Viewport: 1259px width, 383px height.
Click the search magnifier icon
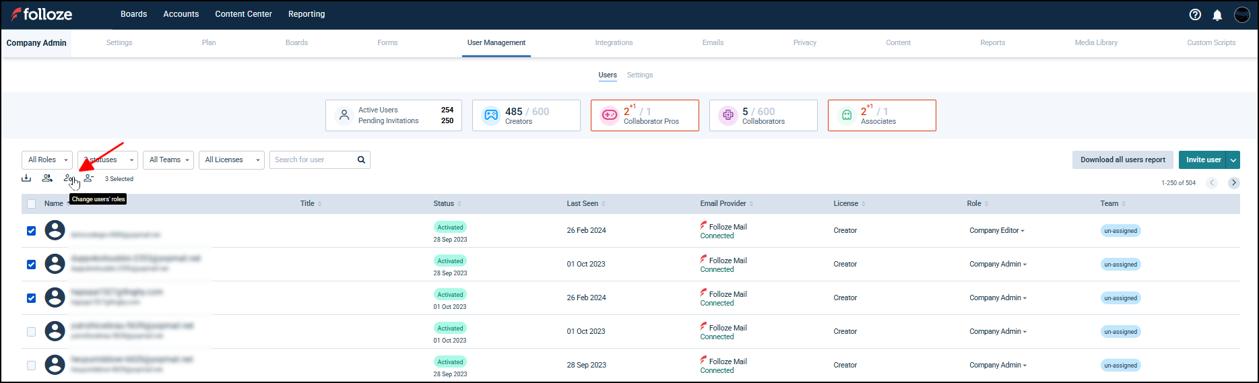coord(361,160)
